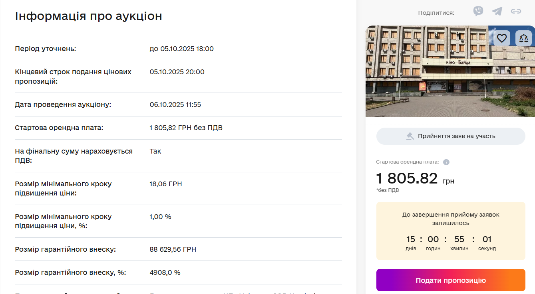Viewport: 535px width, 294px height.
Task: Share the auction via Viber icon
Action: point(478,11)
